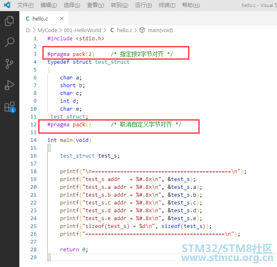Click the closing brace on line 29
The width and height of the screenshot is (277, 267).
[49, 257]
